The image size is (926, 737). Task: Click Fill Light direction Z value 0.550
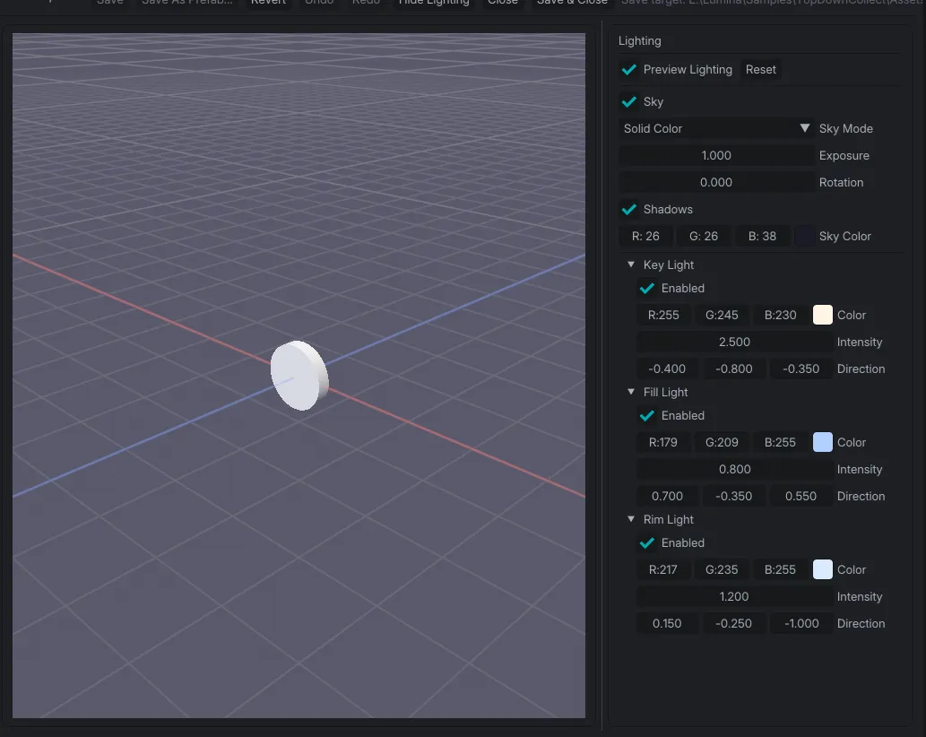(801, 496)
